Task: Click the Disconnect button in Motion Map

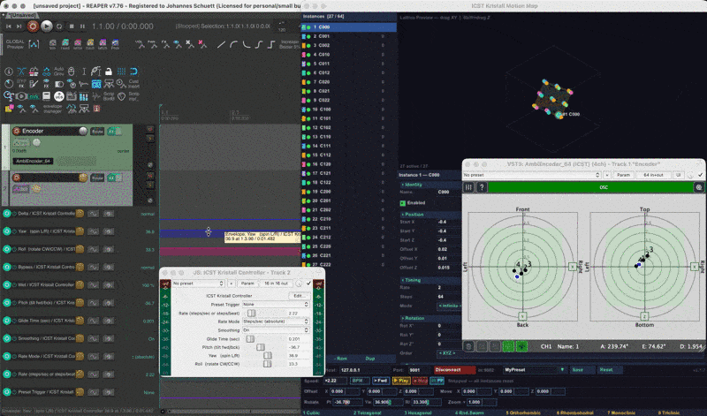Action: coord(454,369)
